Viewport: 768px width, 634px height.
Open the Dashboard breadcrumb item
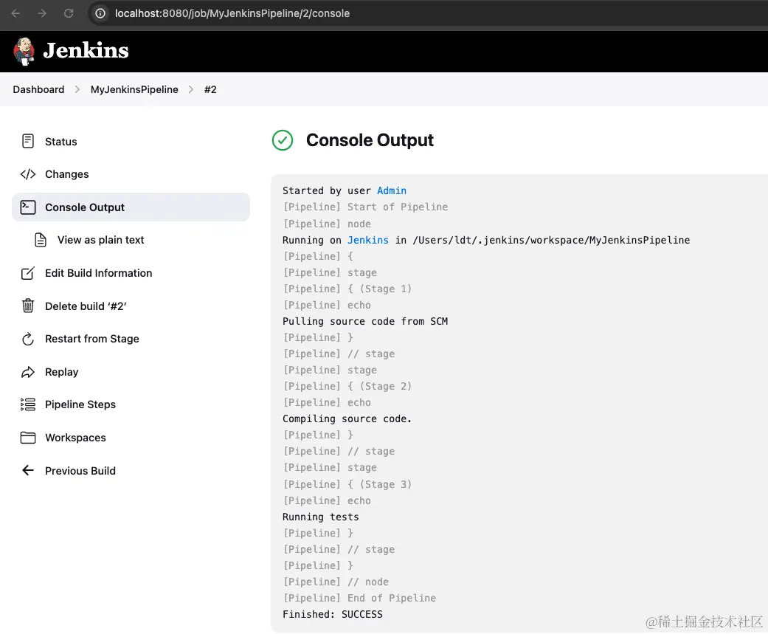[x=38, y=89]
